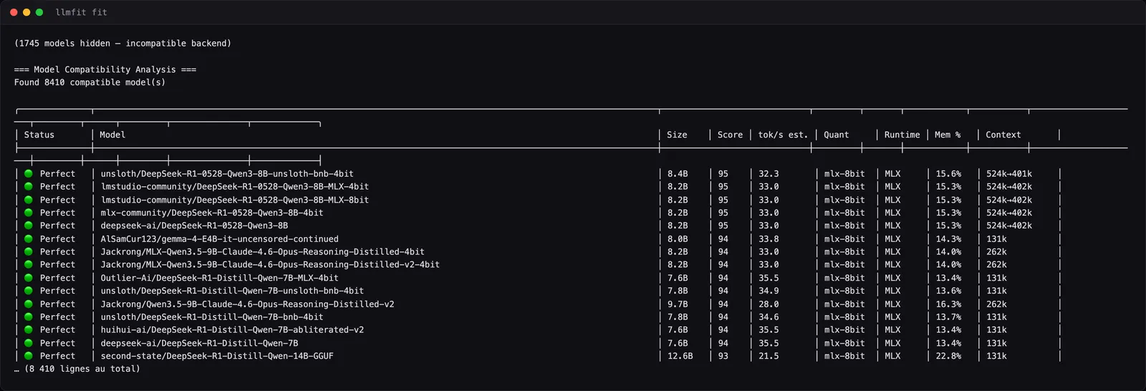Click the 'Model Compatibility Analysis' heading

[105, 69]
